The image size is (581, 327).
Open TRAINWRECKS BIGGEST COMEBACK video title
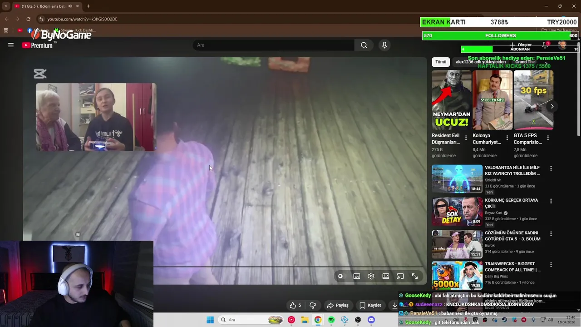[x=513, y=267]
